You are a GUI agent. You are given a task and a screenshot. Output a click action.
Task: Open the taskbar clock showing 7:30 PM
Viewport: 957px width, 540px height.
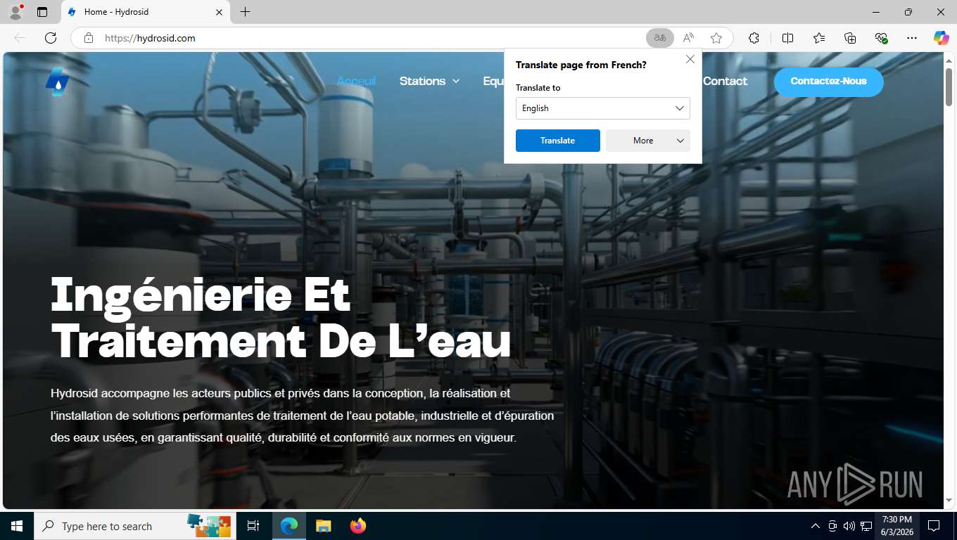896,526
